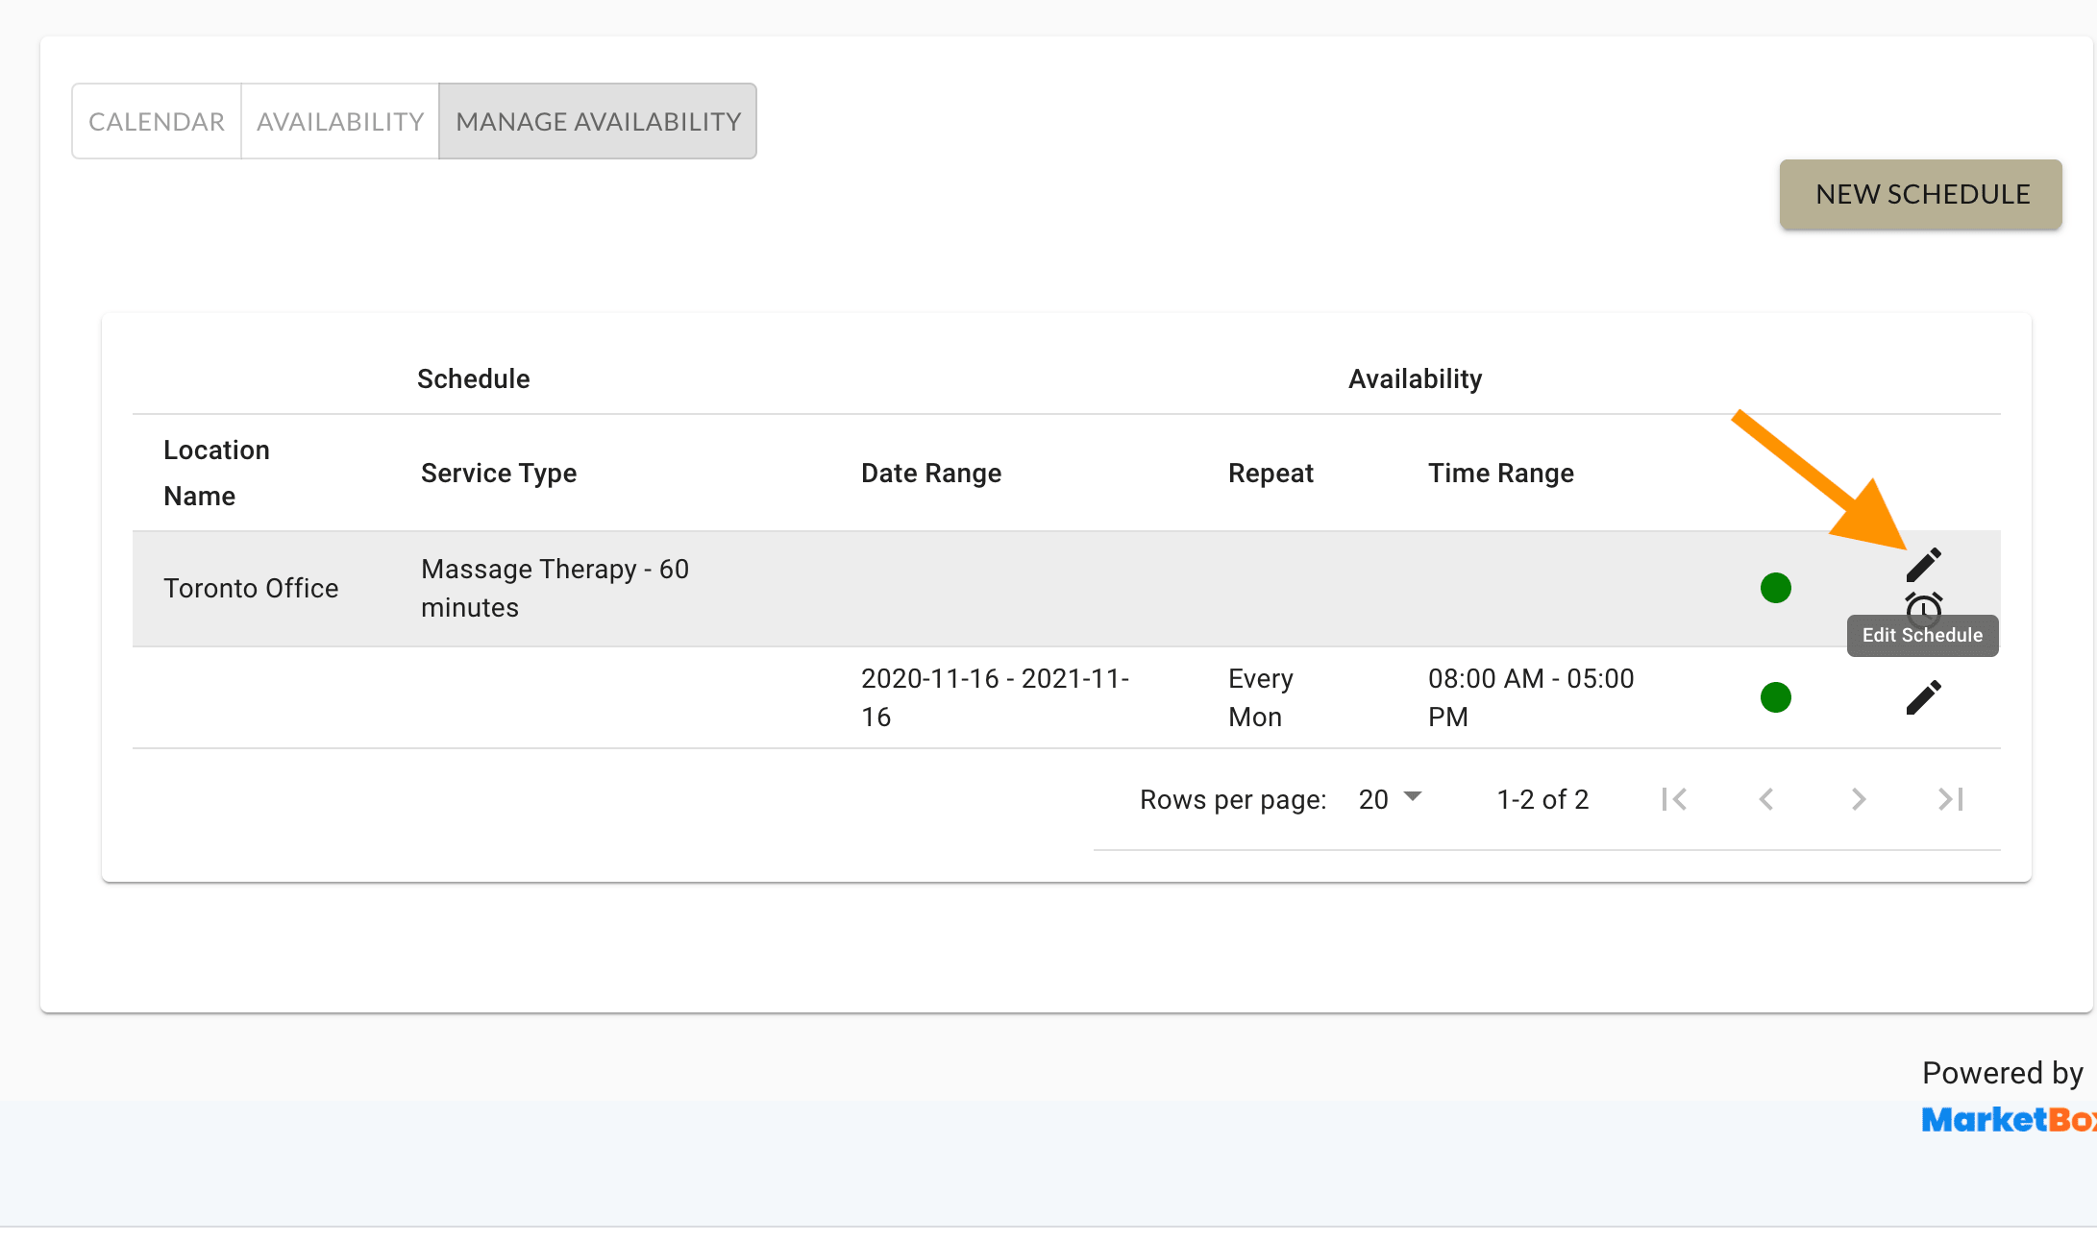Go to previous page of table
The image size is (2097, 1241).
pyautogui.click(x=1766, y=799)
